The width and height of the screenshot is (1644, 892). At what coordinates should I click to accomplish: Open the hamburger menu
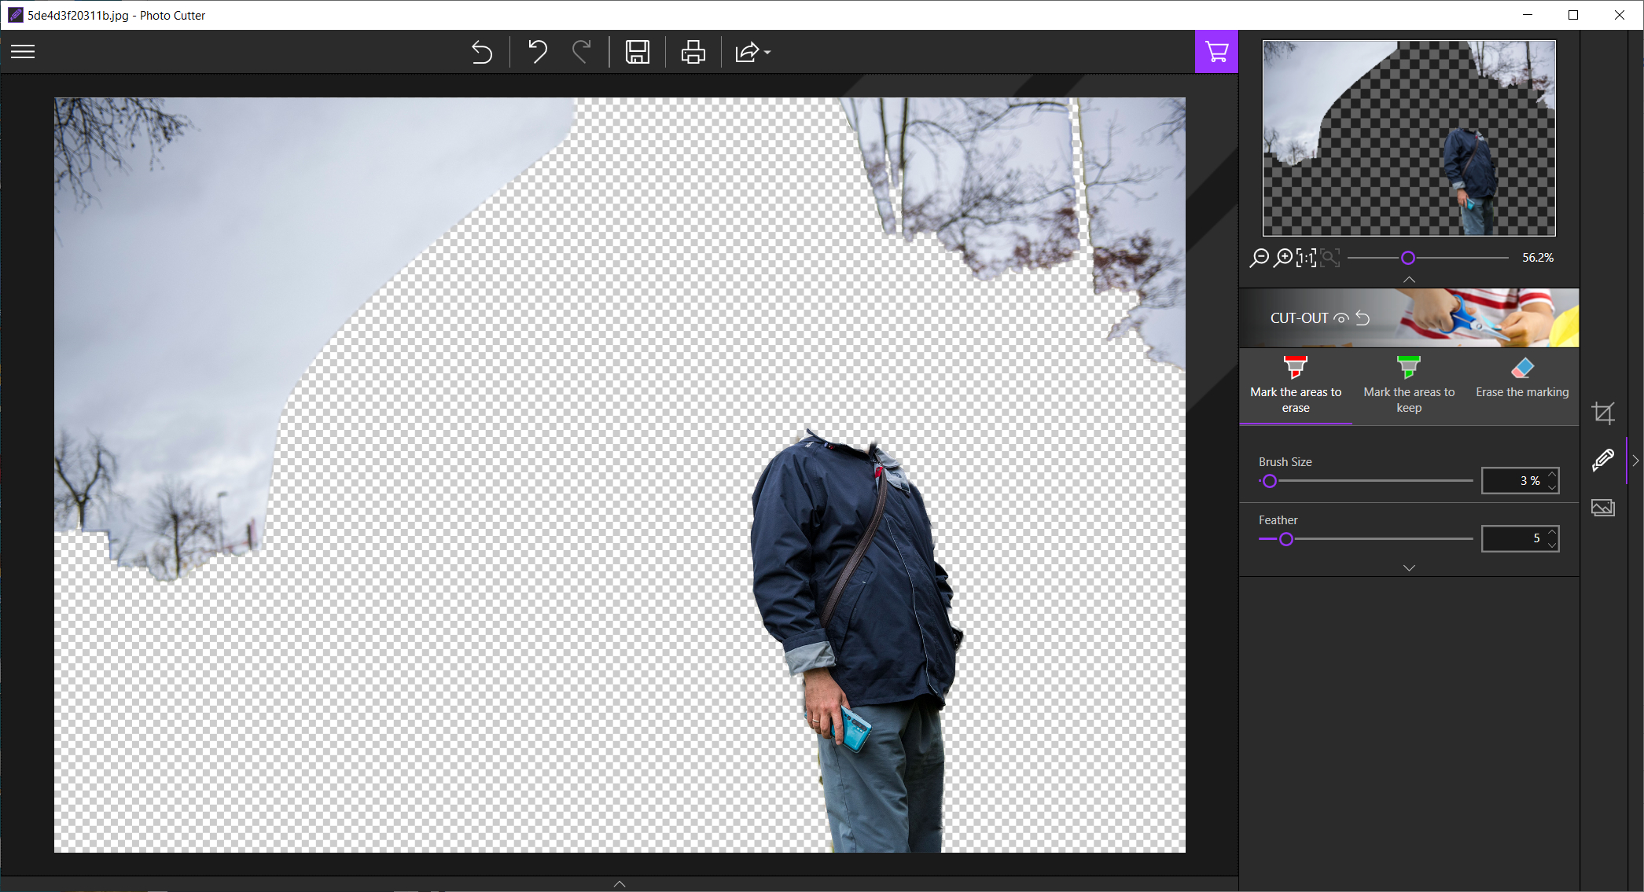[x=23, y=52]
